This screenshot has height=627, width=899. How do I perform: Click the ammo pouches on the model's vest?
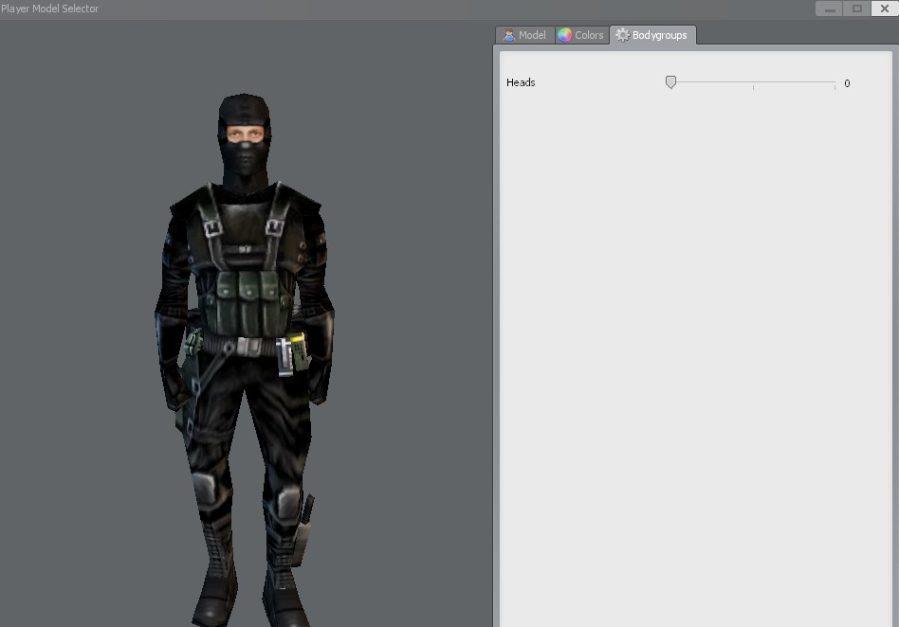pos(248,300)
